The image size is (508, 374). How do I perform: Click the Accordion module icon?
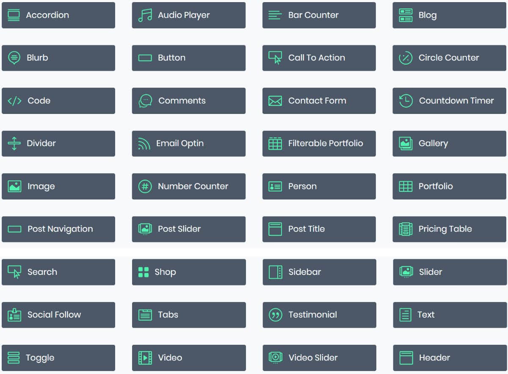[14, 15]
